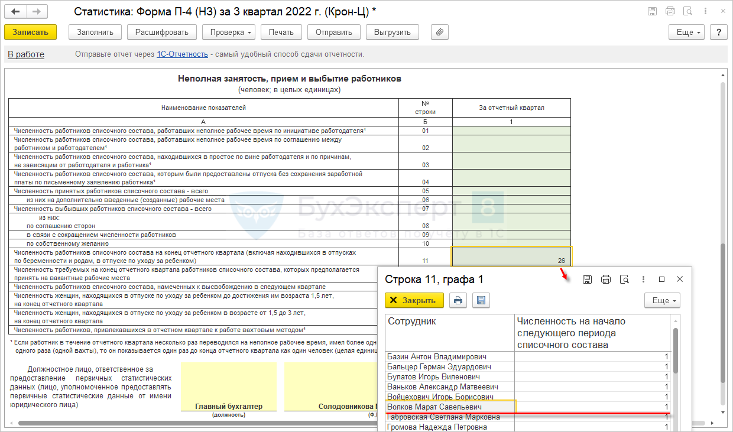
Task: Close popup with the Закрыть button
Action: point(414,300)
